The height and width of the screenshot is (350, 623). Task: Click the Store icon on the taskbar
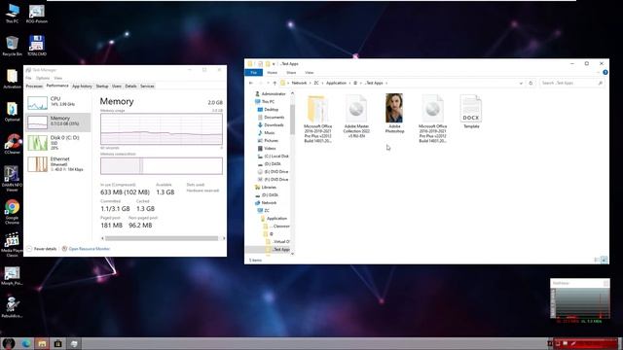pos(58,343)
